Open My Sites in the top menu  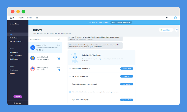click(x=21, y=18)
